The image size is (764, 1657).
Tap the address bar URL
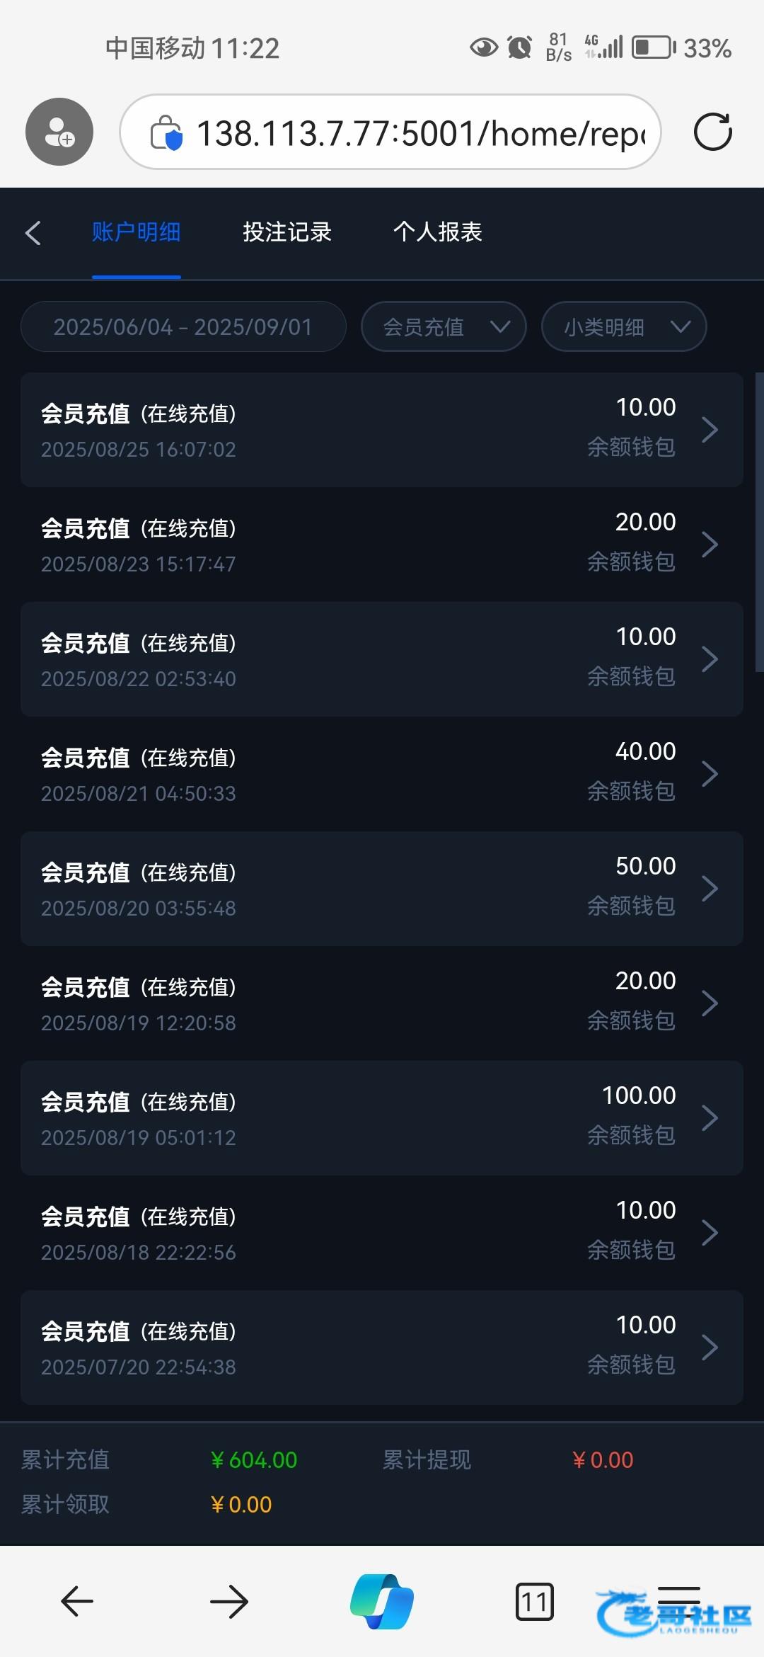point(421,133)
